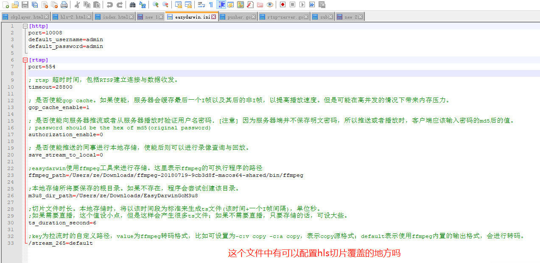Enable file monitoring with the eye icon
Screen dimensions: 540x263
click(x=270, y=5)
